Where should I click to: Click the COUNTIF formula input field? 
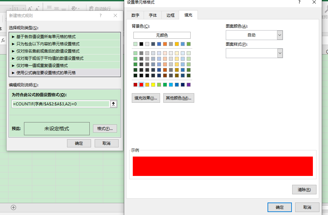pos(61,104)
